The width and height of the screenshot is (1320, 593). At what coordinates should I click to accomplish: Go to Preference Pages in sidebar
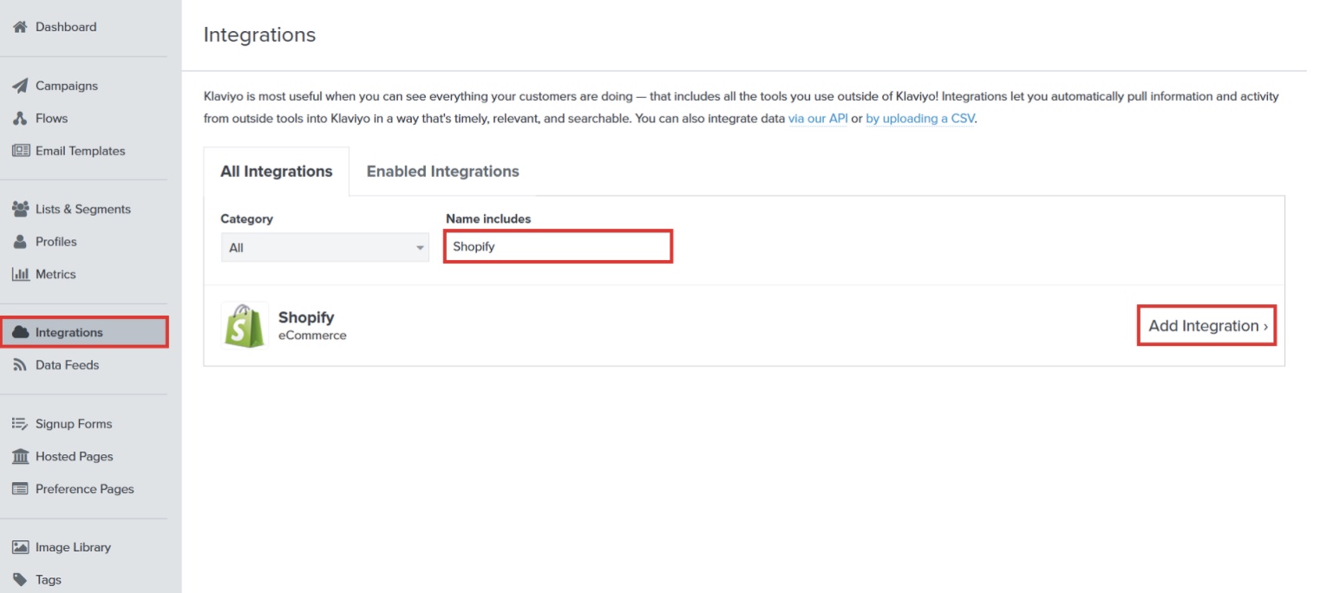pyautogui.click(x=84, y=489)
